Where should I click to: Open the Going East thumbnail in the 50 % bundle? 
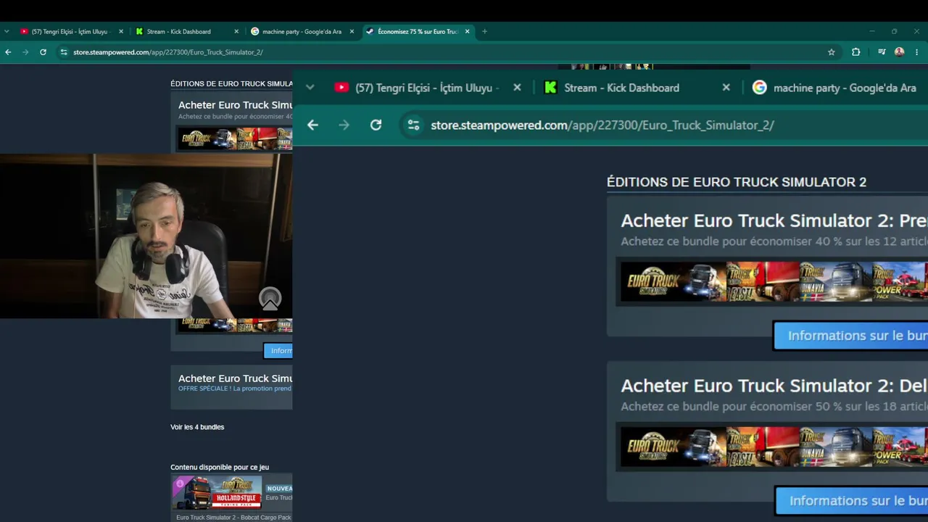tap(763, 446)
